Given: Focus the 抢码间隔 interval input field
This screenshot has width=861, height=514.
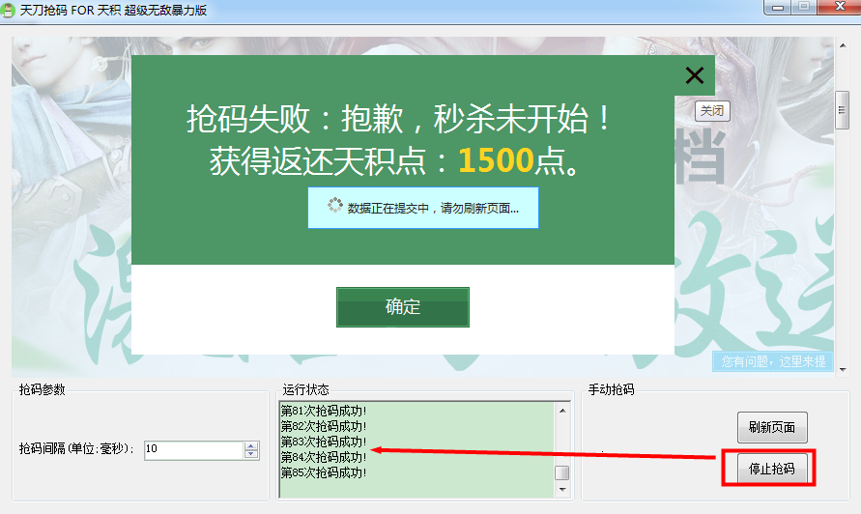Looking at the screenshot, I should point(194,450).
